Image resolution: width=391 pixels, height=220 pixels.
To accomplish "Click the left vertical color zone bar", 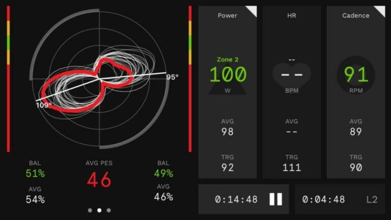I will click(8, 79).
